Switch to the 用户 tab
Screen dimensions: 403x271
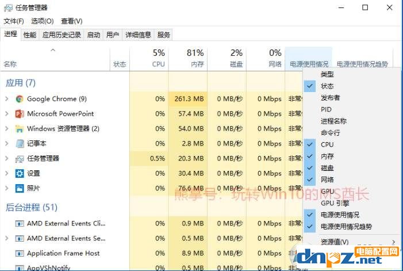tap(113, 35)
